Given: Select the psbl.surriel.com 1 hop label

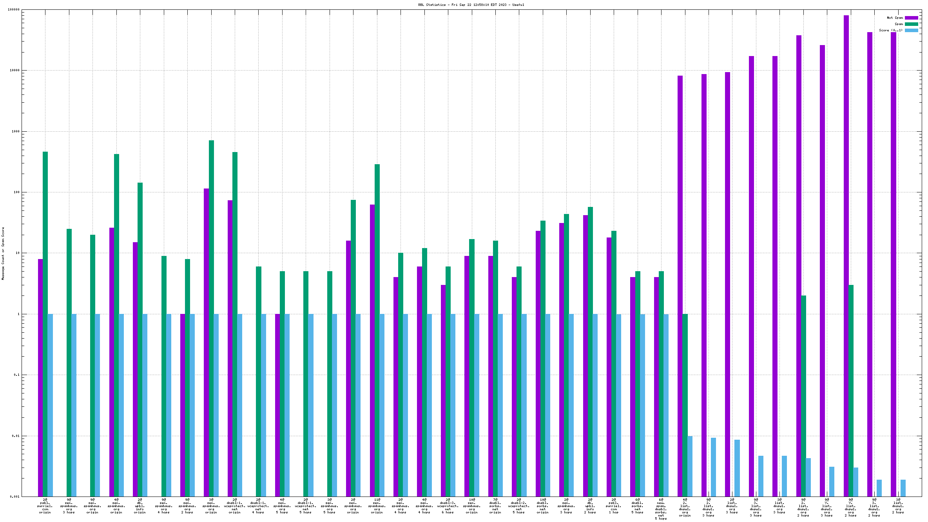Looking at the screenshot, I should click(x=614, y=506).
